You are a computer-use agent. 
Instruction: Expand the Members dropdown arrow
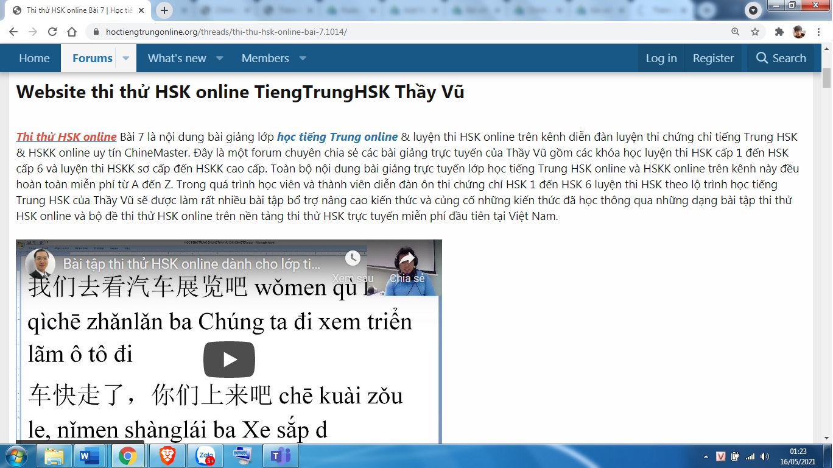click(x=303, y=58)
